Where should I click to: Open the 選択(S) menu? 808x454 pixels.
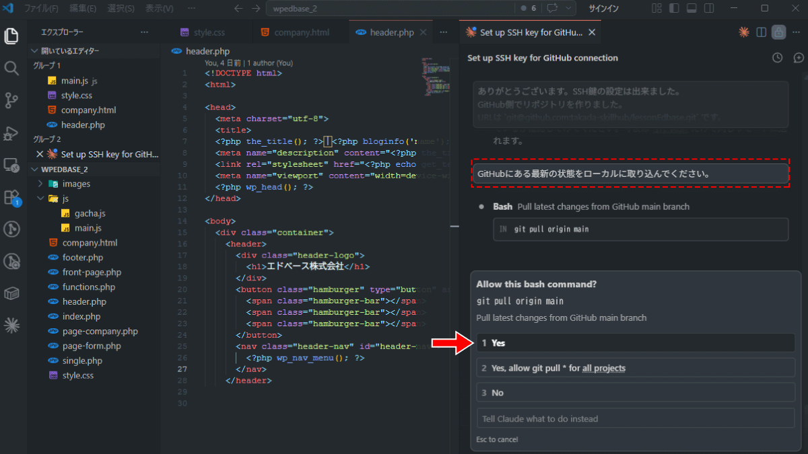point(121,9)
